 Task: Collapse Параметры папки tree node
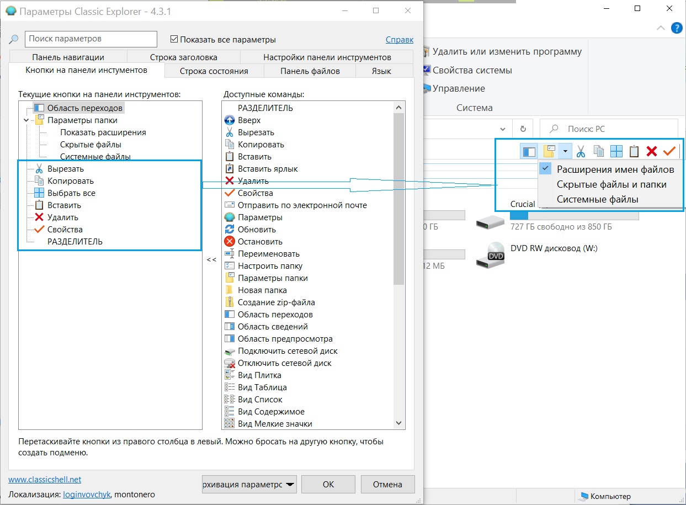pyautogui.click(x=26, y=120)
